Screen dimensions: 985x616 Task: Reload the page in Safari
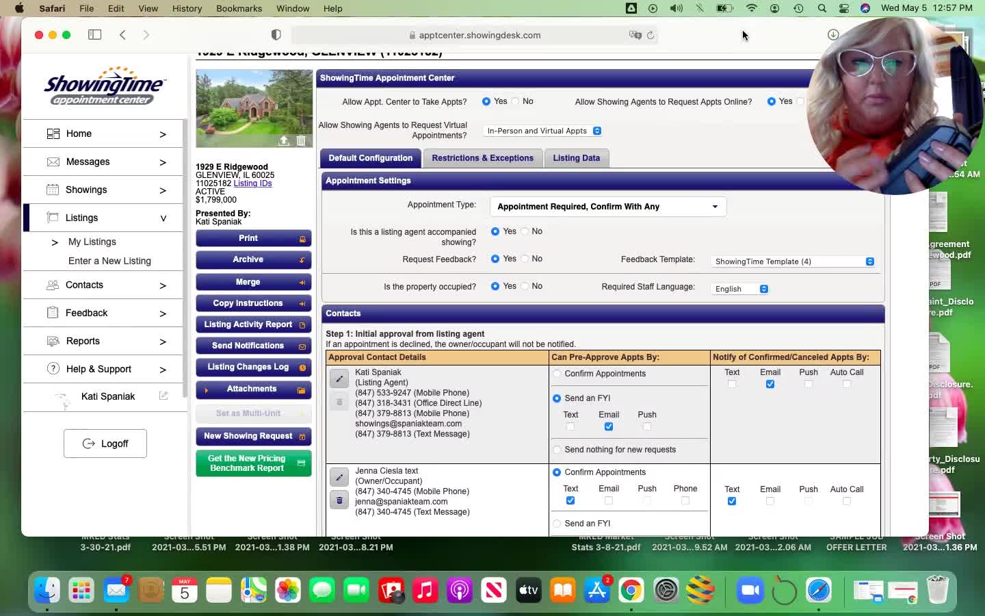[650, 35]
